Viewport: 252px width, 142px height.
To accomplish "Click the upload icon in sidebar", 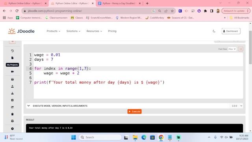I will (x=12, y=86).
